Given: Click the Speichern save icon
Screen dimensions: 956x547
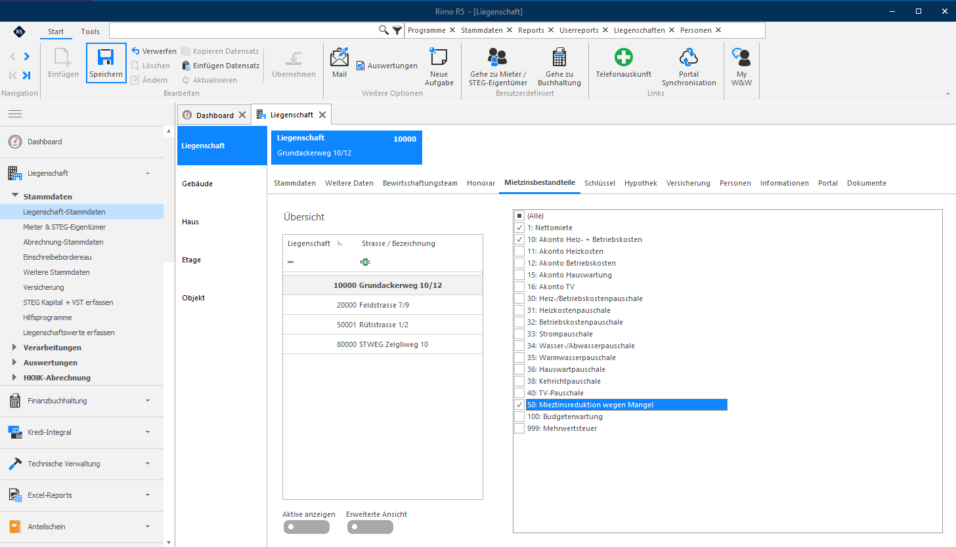Looking at the screenshot, I should [x=106, y=58].
